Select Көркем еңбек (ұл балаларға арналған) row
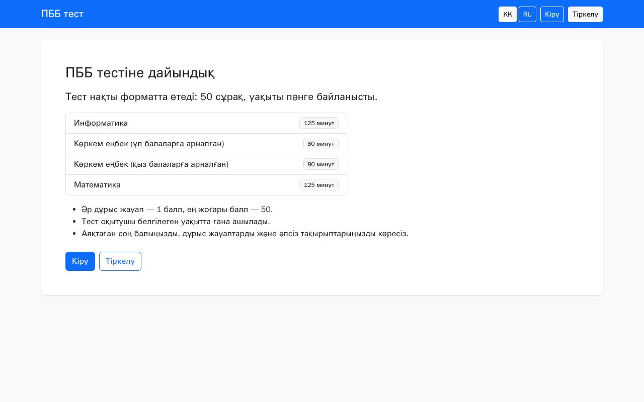The image size is (644, 402). tap(206, 144)
